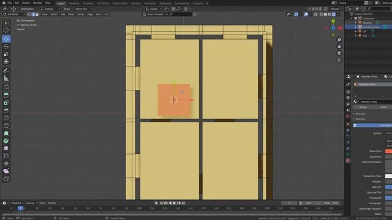Image resolution: width=392 pixels, height=220 pixels.
Task: Select the Poly Build tool
Action: click(6, 133)
